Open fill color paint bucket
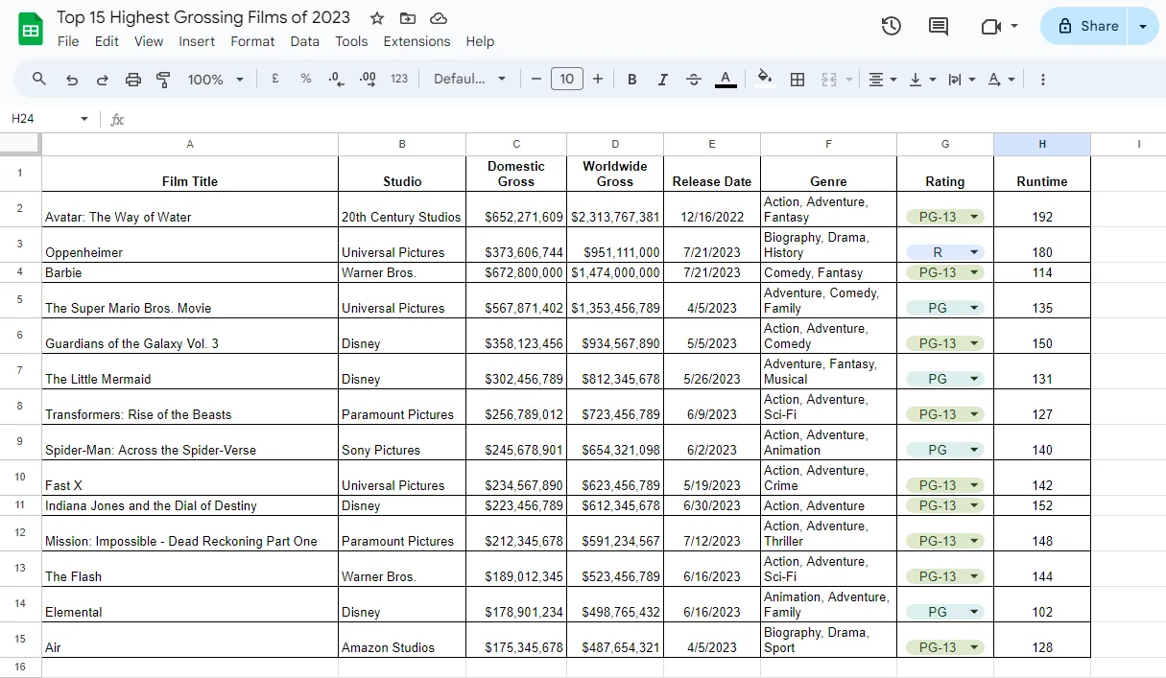 [765, 79]
